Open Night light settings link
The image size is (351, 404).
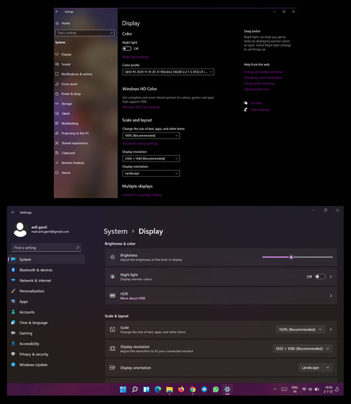pyautogui.click(x=136, y=57)
